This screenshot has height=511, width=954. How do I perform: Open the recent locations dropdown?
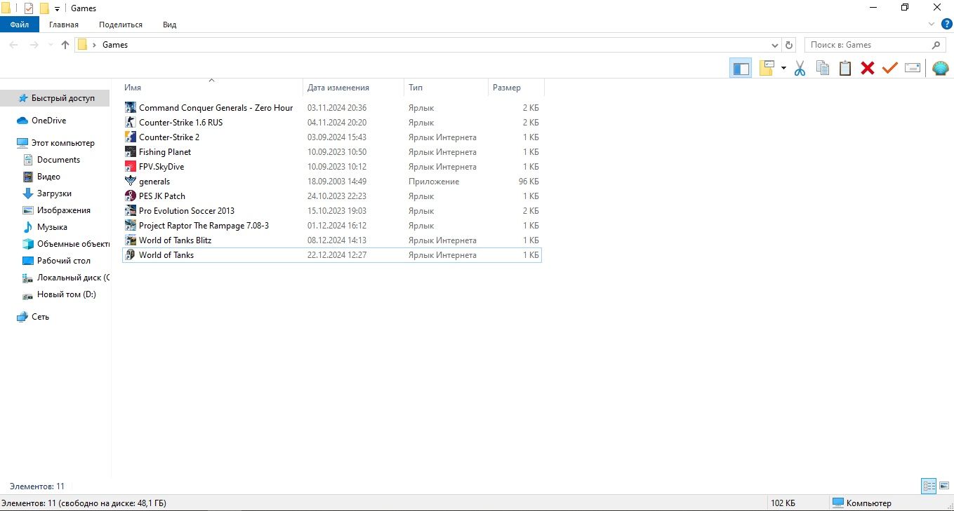coord(50,45)
